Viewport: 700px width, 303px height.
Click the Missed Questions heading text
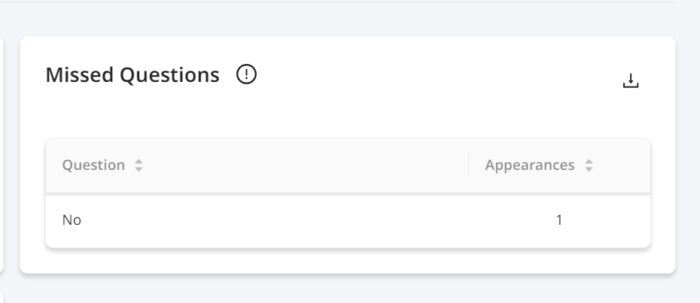[x=132, y=74]
